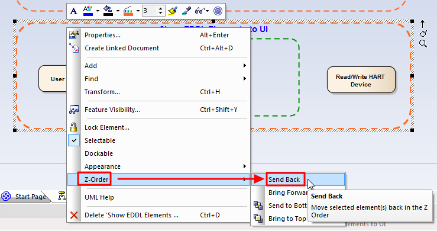
Task: Select the User activity element
Action: click(53, 79)
